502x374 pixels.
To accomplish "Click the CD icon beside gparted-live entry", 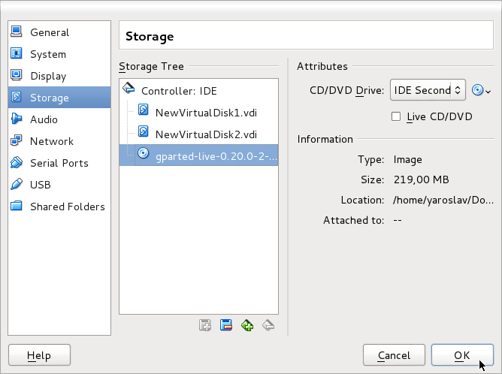I will point(144,155).
